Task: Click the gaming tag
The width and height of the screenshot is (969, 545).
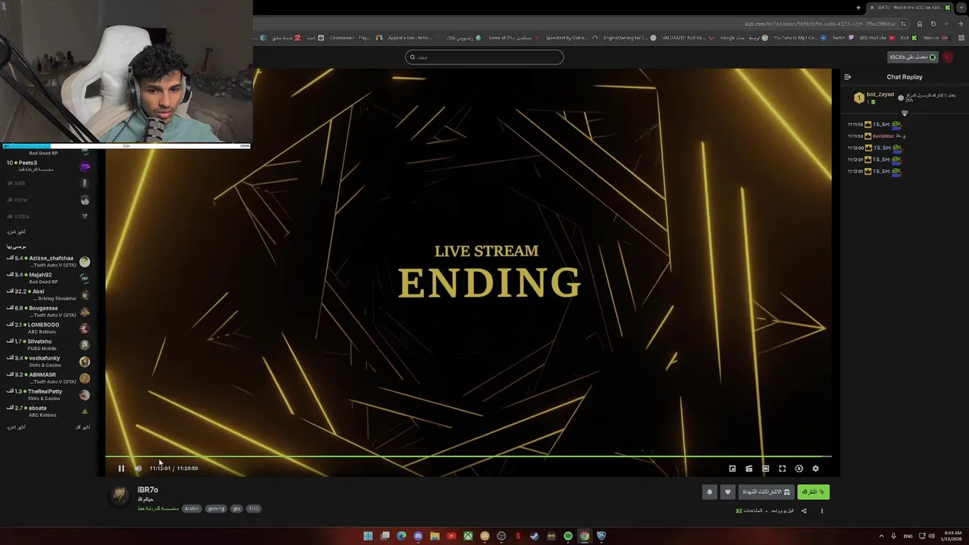Action: (217, 509)
